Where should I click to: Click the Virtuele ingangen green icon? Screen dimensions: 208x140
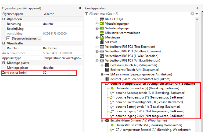(x=102, y=24)
